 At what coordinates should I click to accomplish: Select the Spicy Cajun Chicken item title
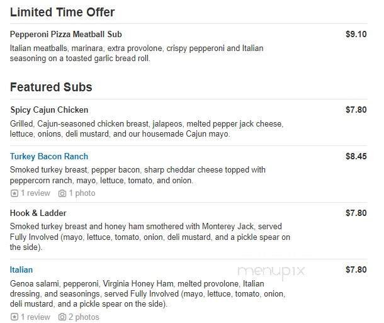click(49, 110)
